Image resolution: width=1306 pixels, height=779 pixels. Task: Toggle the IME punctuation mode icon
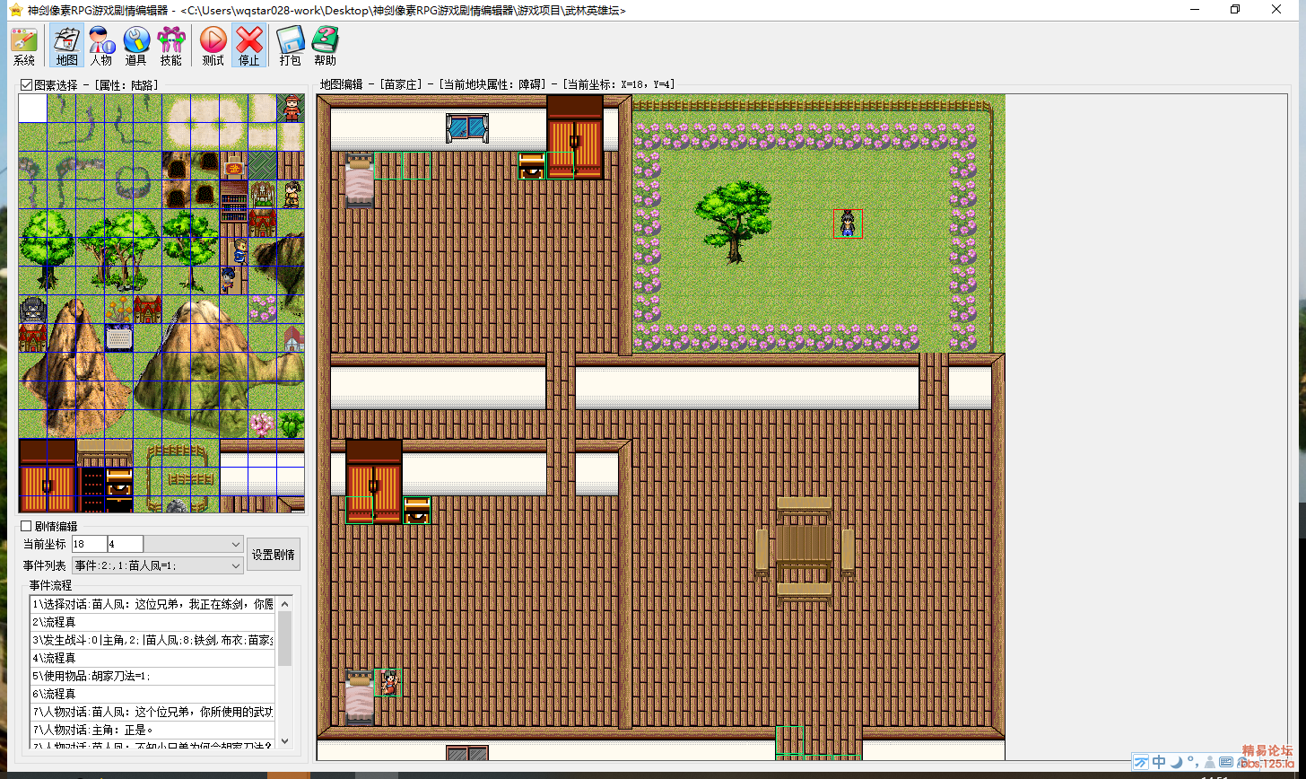1191,762
